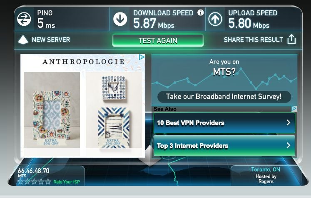Click the Test Again button
This screenshot has height=198, width=311.
[x=158, y=40]
